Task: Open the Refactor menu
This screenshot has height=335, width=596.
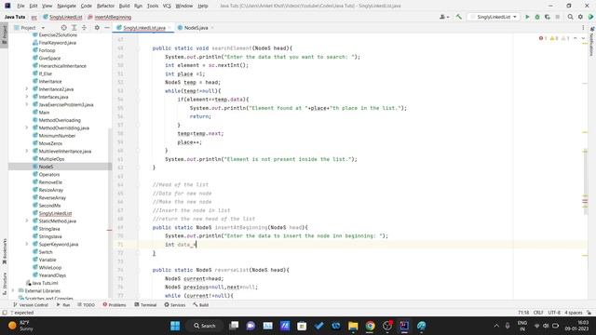Action: (x=105, y=6)
